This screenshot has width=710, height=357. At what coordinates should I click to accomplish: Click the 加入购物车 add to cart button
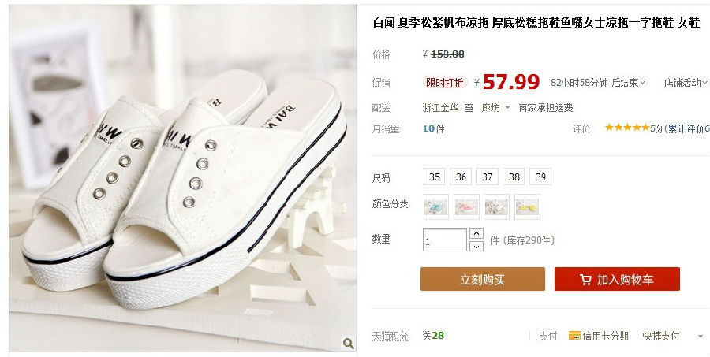pos(617,279)
